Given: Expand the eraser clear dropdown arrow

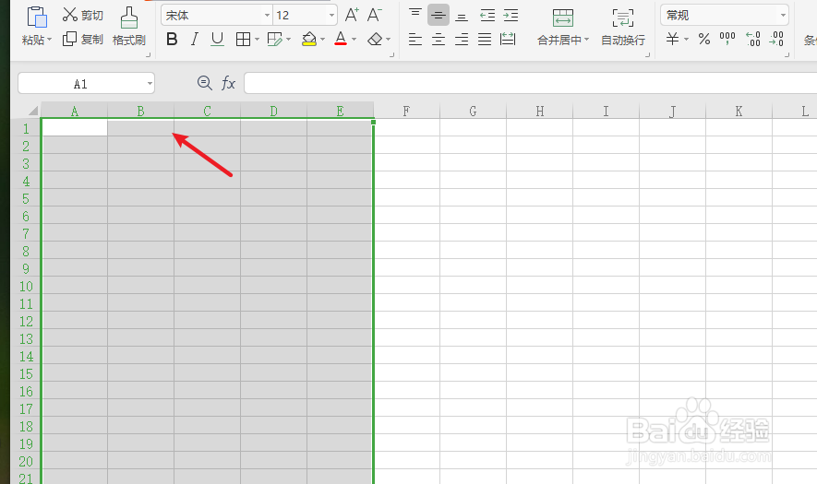Looking at the screenshot, I should pos(388,40).
